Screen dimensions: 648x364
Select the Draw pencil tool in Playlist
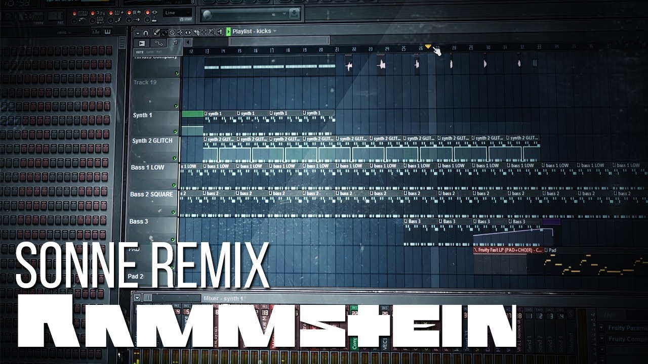(x=156, y=32)
